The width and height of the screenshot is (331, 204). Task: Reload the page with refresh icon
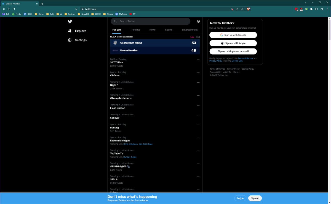[14, 9]
